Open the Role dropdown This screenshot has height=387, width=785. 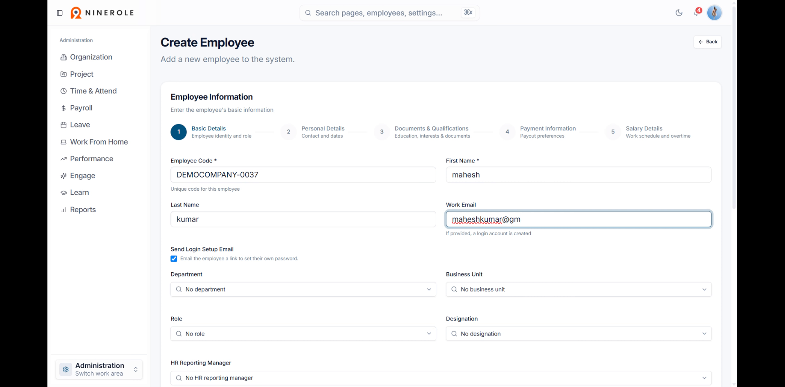tap(303, 334)
